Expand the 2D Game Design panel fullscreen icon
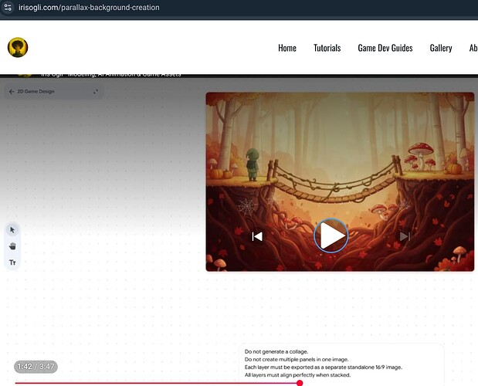The image size is (478, 386). point(96,91)
